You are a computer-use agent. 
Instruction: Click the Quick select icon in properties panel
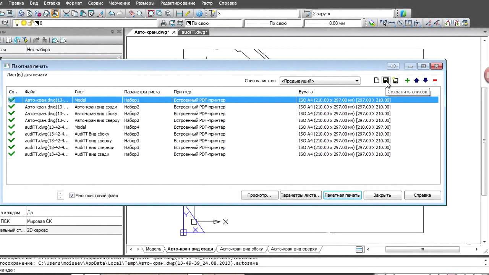(x=25, y=40)
